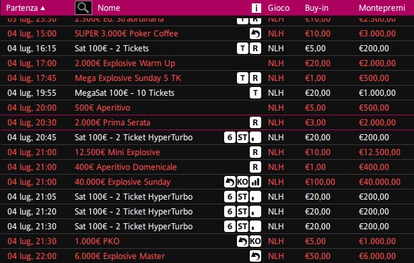
Task: Sort by Partenza column header
Action: pyautogui.click(x=26, y=8)
